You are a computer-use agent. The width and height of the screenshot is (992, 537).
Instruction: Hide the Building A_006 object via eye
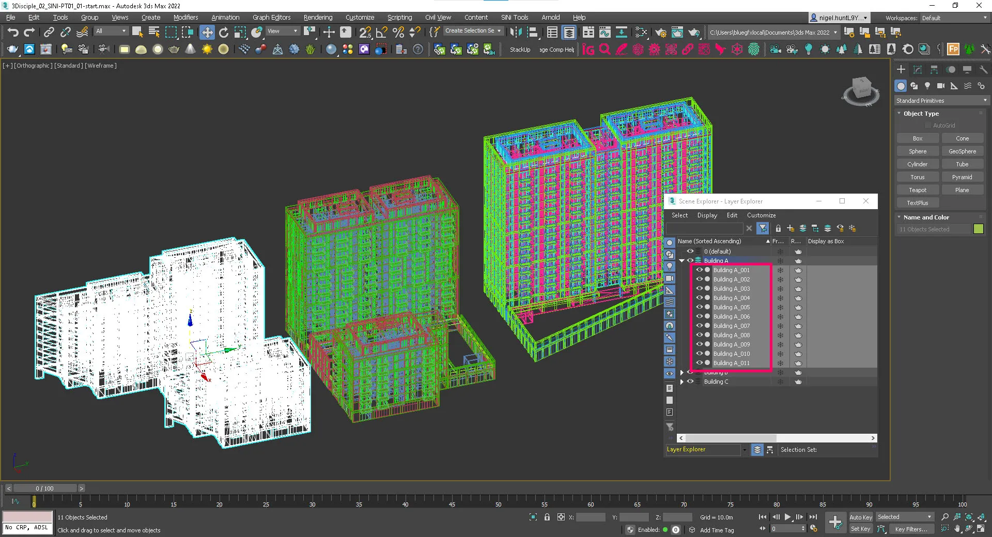click(699, 317)
